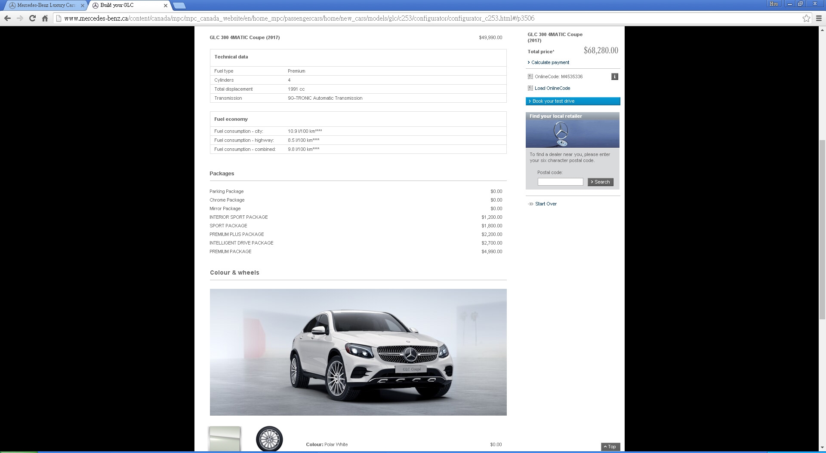Click 10.9 l/100 km city consumption value
The height and width of the screenshot is (453, 826).
point(305,131)
